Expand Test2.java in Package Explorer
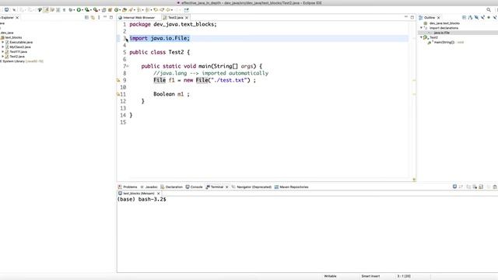 [x=3, y=57]
